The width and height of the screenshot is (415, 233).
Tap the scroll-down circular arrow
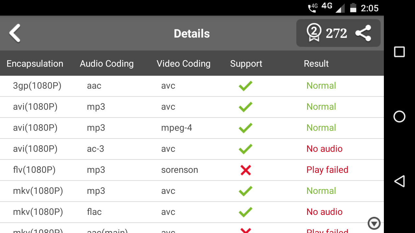[374, 223]
